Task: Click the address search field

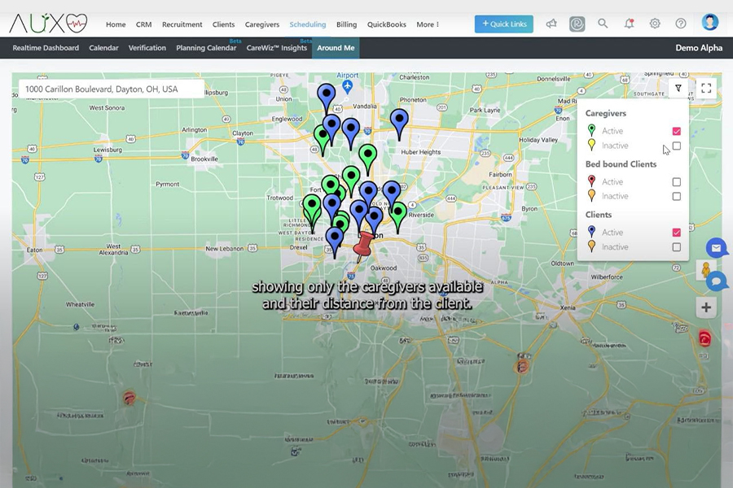Action: pos(108,89)
